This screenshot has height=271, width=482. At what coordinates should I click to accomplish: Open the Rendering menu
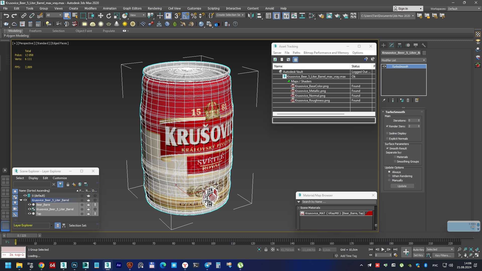coord(155,8)
